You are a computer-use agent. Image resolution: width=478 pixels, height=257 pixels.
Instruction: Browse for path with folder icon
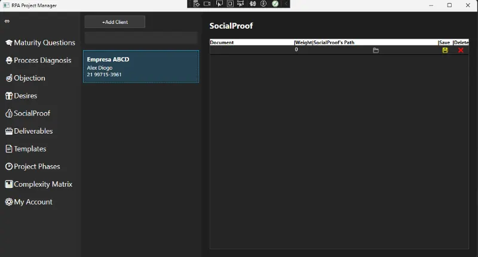(376, 50)
